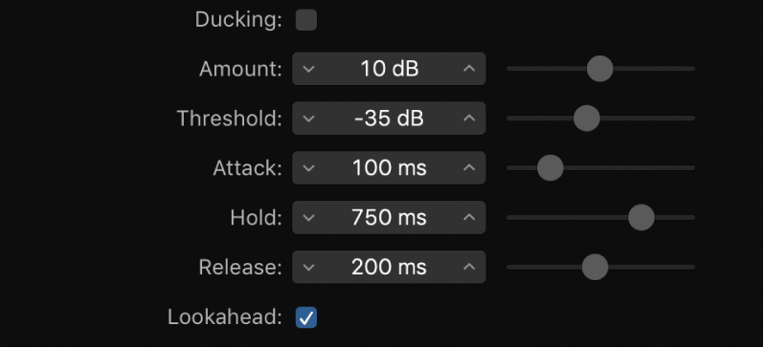Select the -35 dB Threshold value field
This screenshot has width=764, height=348.
(x=389, y=119)
